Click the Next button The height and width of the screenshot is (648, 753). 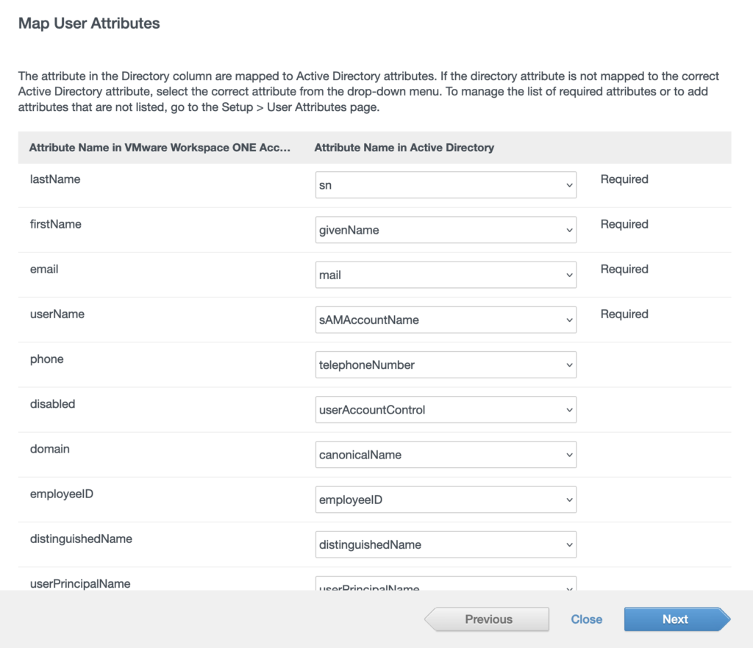[x=674, y=619]
